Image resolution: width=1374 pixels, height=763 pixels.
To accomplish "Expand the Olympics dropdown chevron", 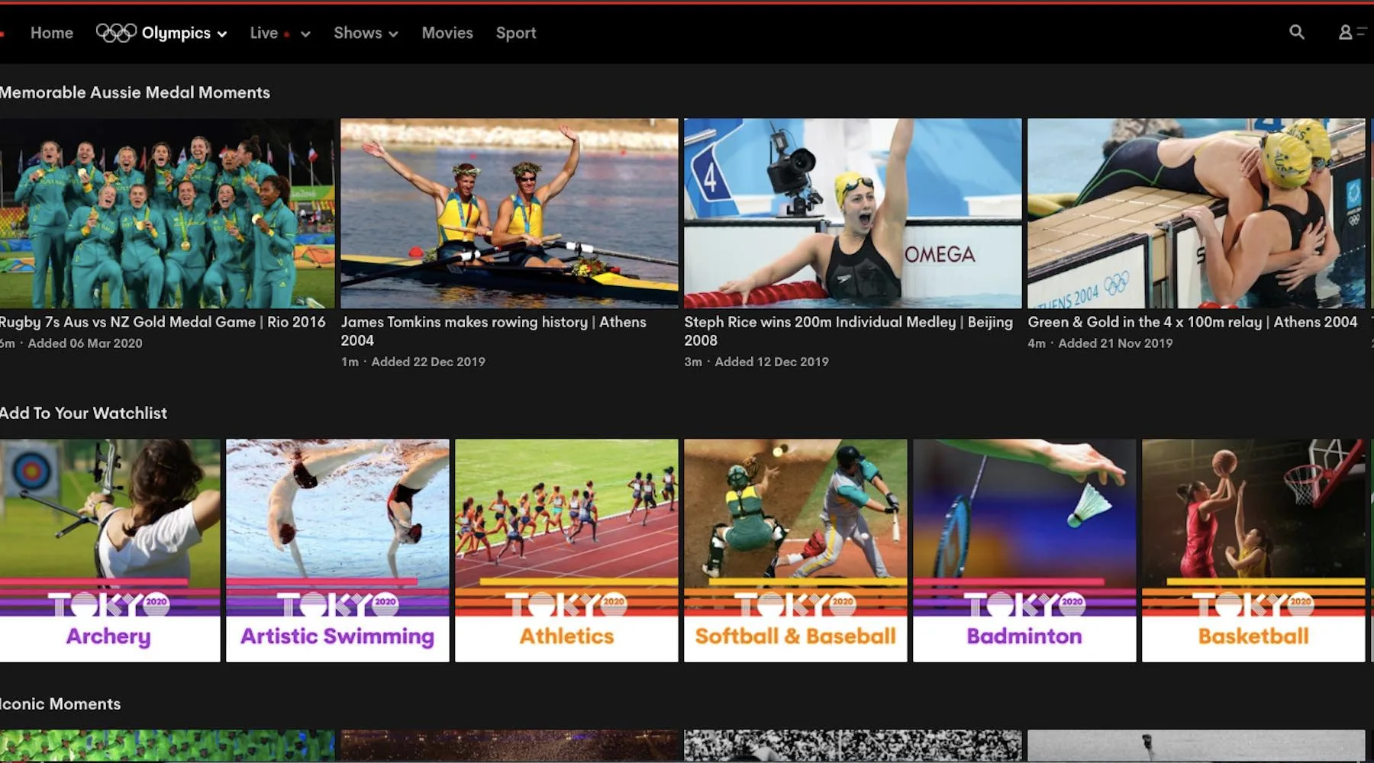I will coord(222,34).
